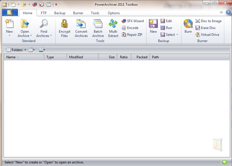Click quick access clock icon
This screenshot has width=232, height=166.
[x=42, y=5]
